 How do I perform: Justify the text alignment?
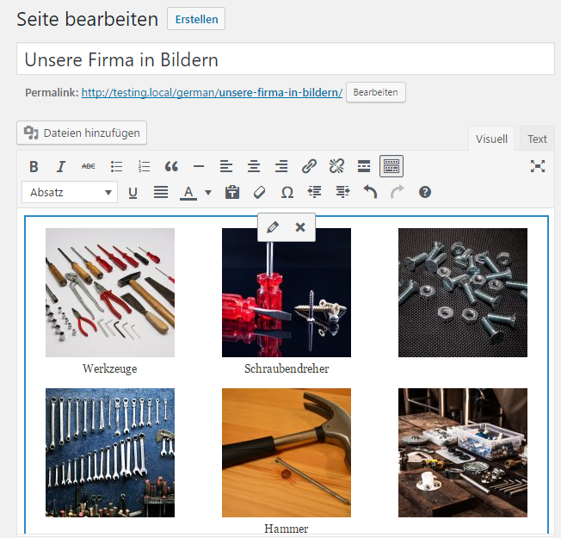click(161, 193)
